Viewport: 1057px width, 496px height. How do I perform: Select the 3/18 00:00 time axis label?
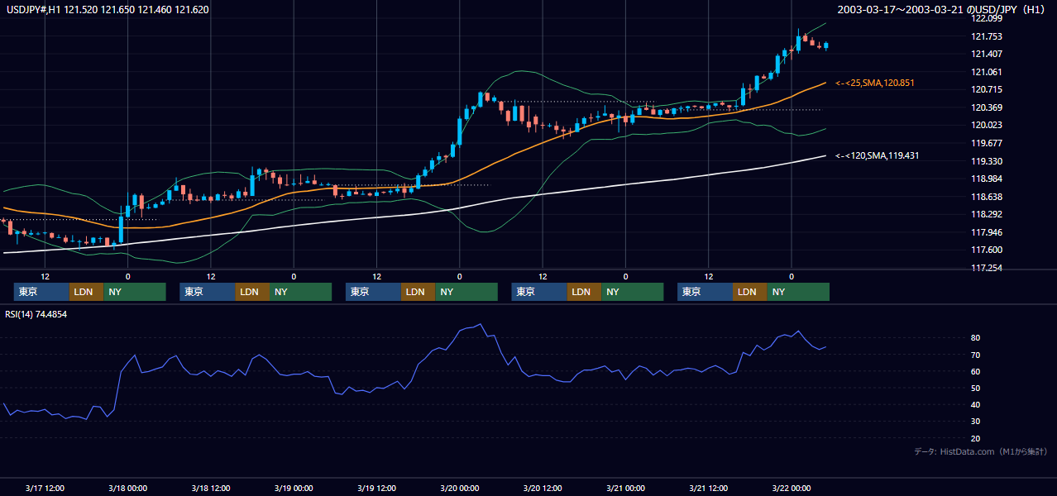coord(128,488)
